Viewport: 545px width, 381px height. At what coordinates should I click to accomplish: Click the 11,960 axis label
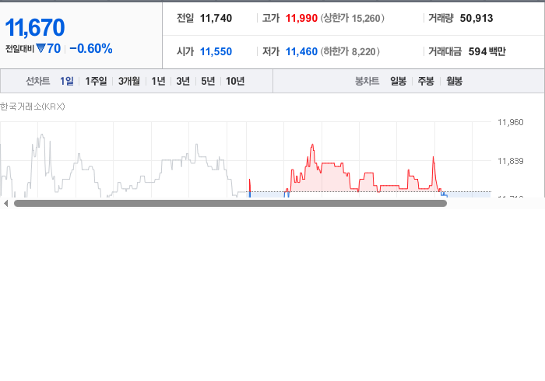tap(510, 122)
